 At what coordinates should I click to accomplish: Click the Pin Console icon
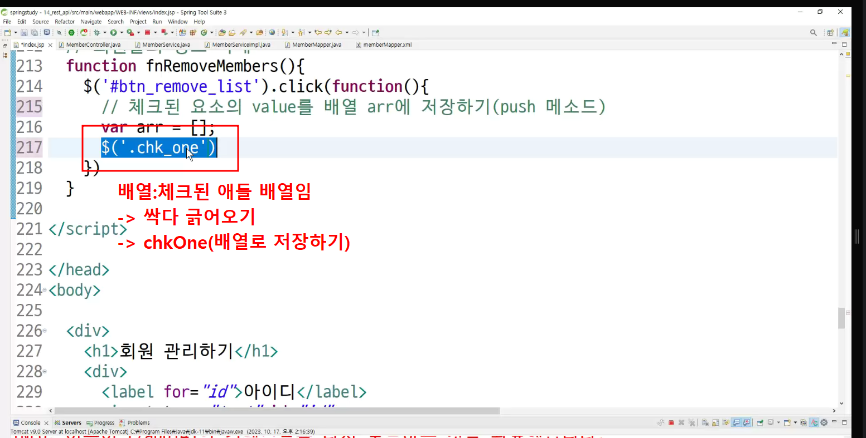[x=759, y=423]
